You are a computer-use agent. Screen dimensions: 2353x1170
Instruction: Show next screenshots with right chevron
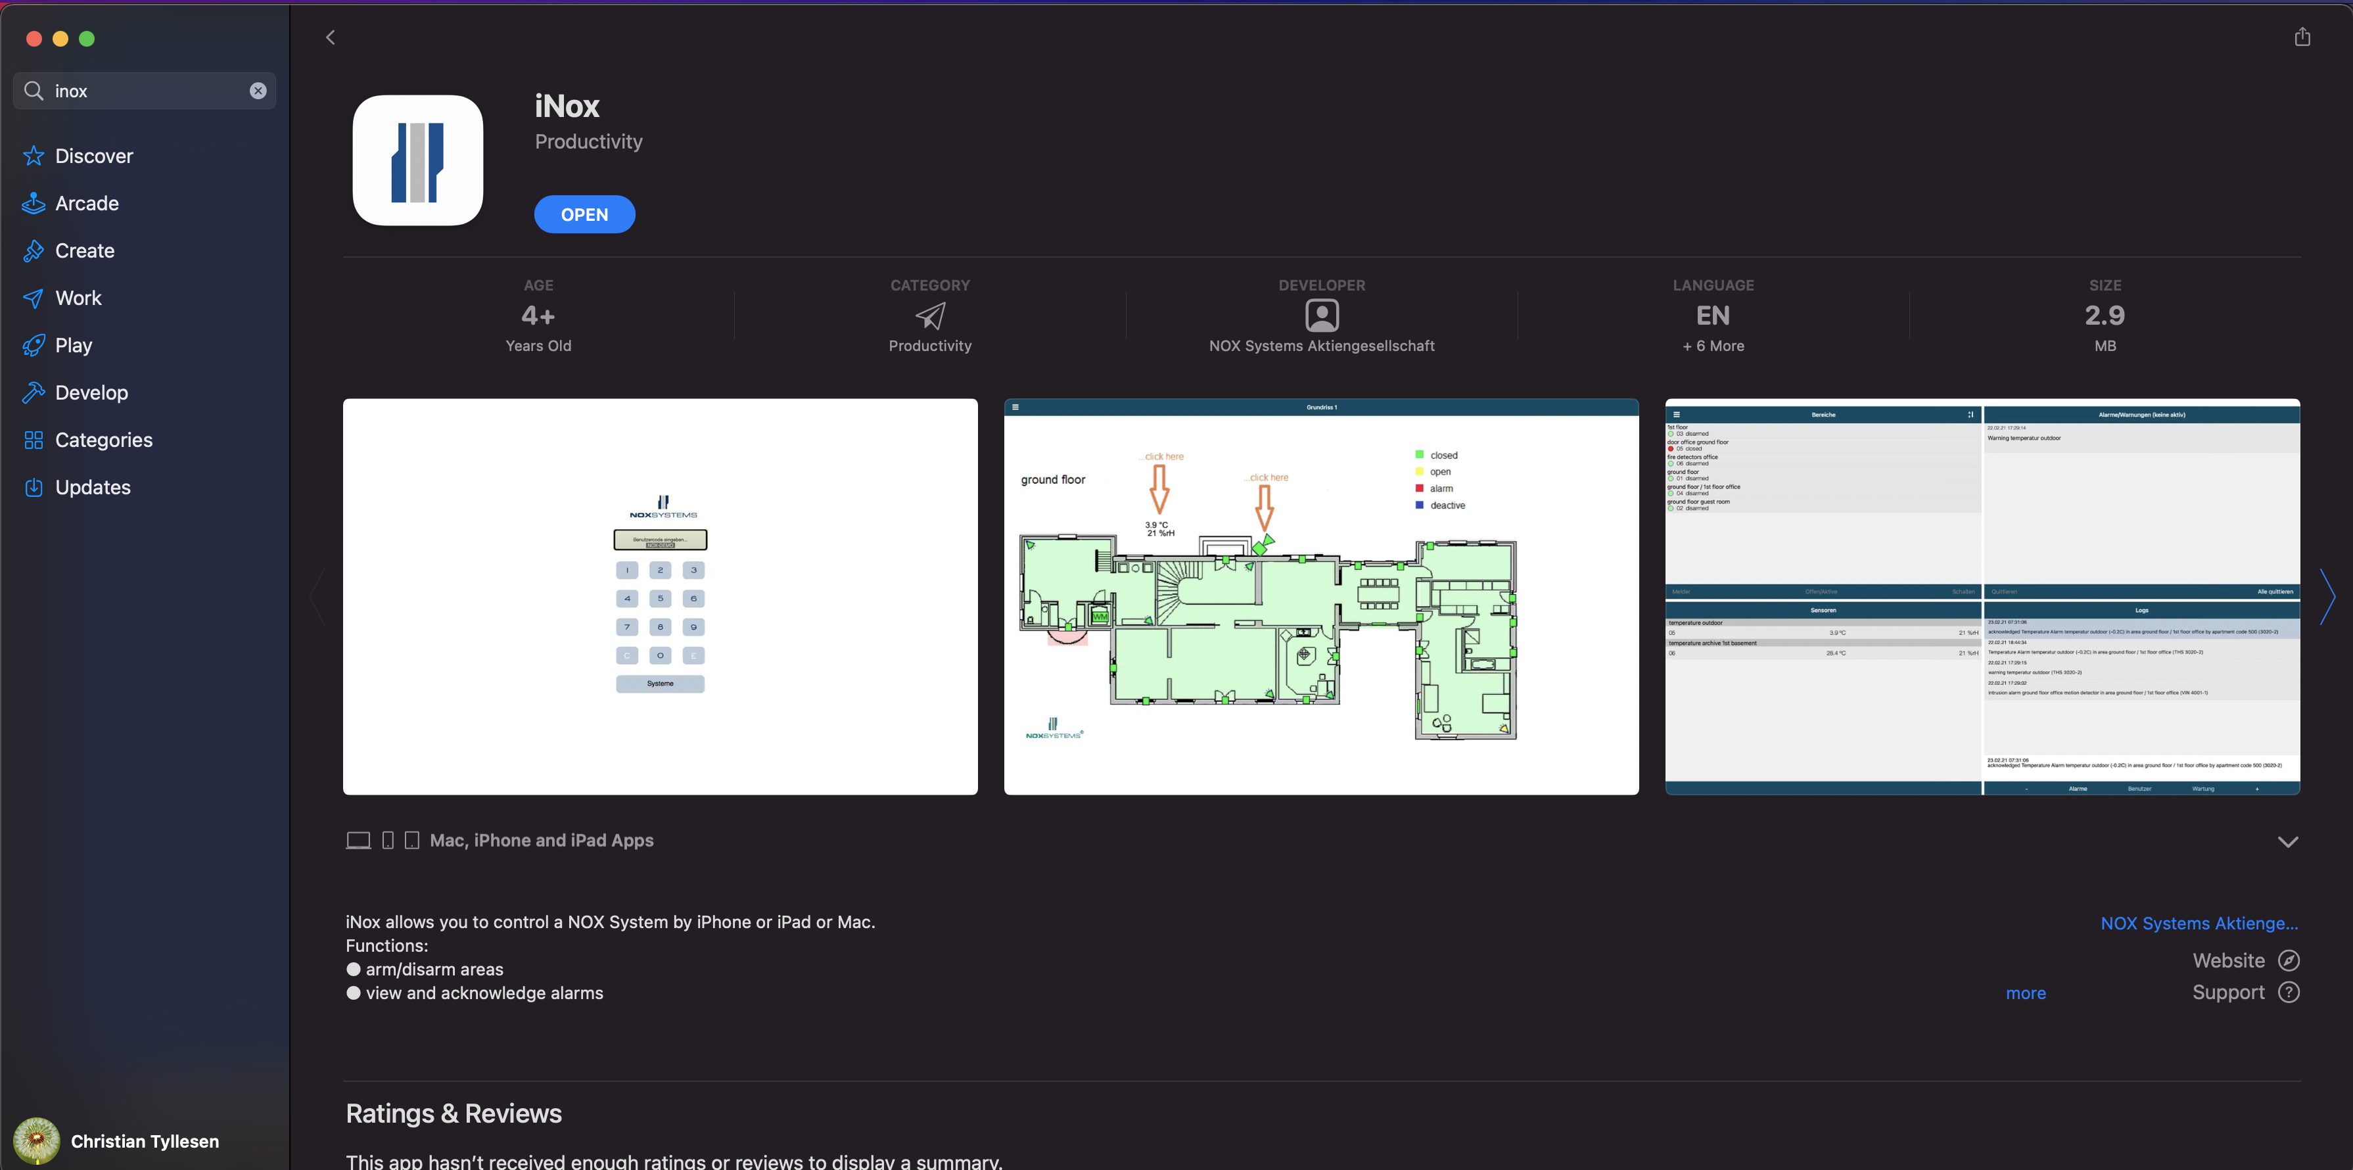[x=2327, y=597]
